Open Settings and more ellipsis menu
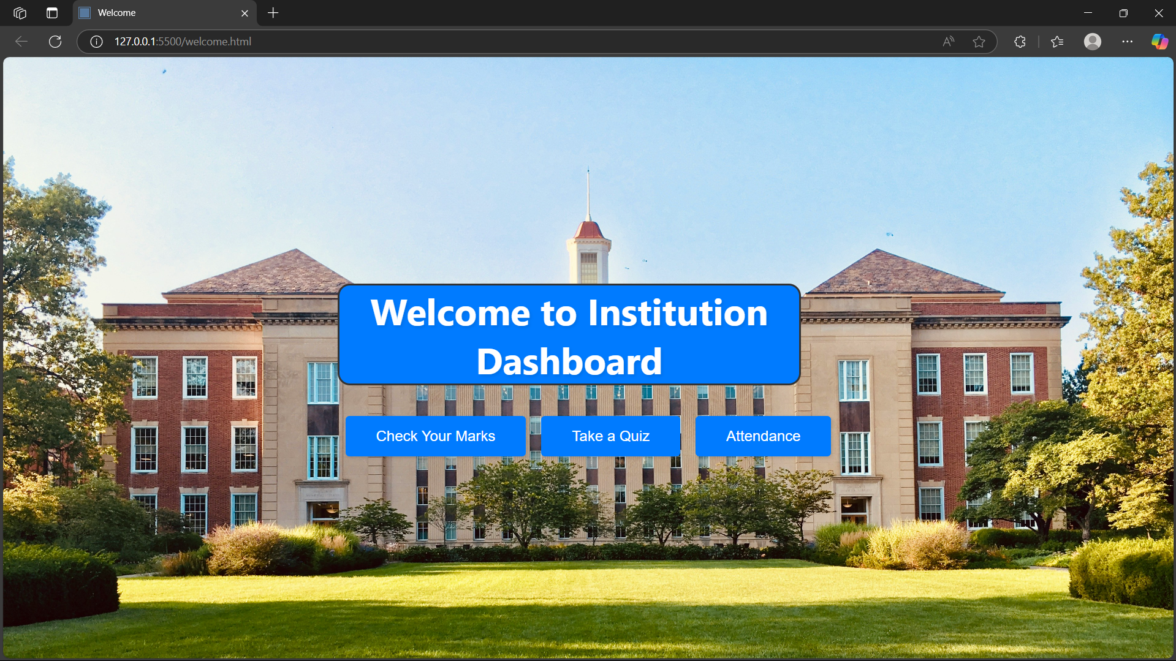The width and height of the screenshot is (1176, 661). pos(1127,42)
